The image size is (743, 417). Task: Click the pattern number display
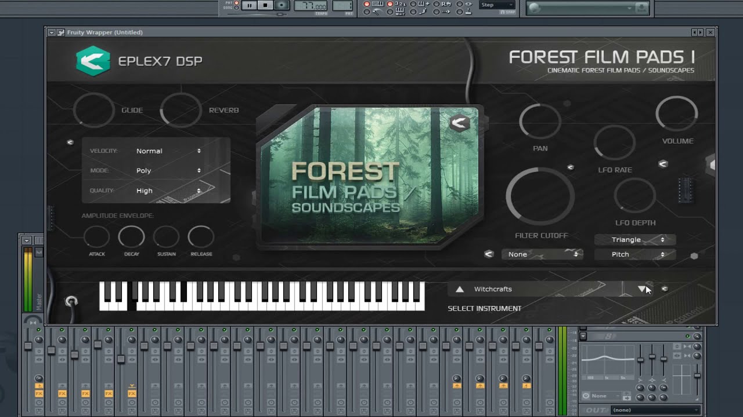point(342,6)
